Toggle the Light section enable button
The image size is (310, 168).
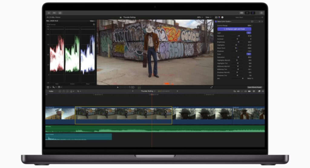249,33
